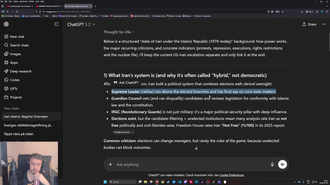330x185 pixels.
Task: Open Deep research
Action: (18, 71)
